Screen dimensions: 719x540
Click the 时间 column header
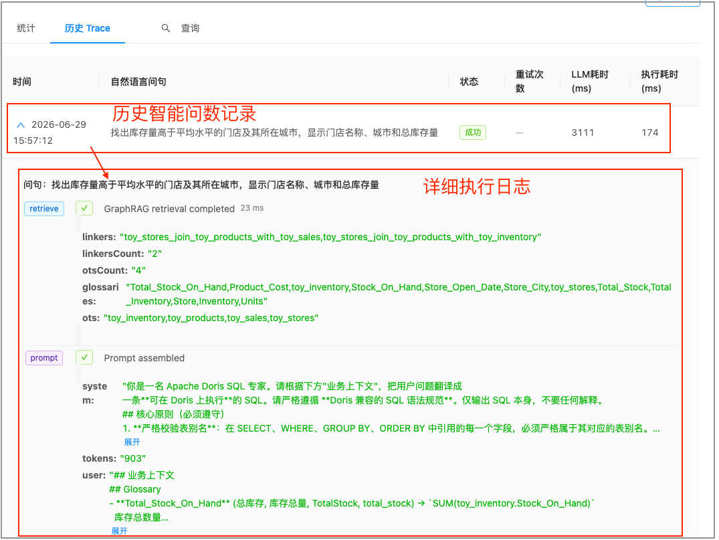point(22,82)
